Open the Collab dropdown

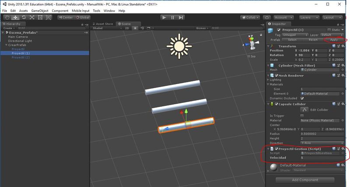click(250, 18)
